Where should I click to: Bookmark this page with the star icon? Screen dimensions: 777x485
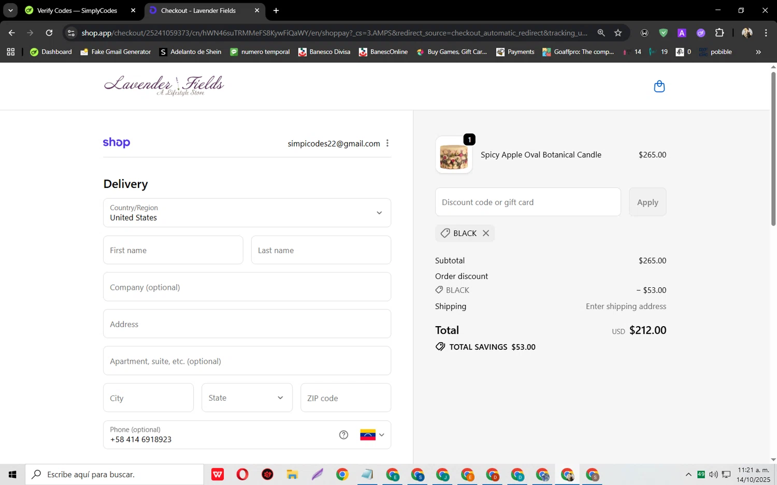pyautogui.click(x=618, y=33)
